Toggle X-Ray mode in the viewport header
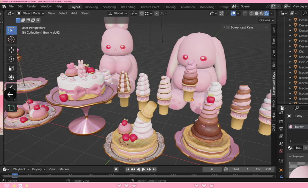Screen dimensions: 308x188 pos(245,13)
